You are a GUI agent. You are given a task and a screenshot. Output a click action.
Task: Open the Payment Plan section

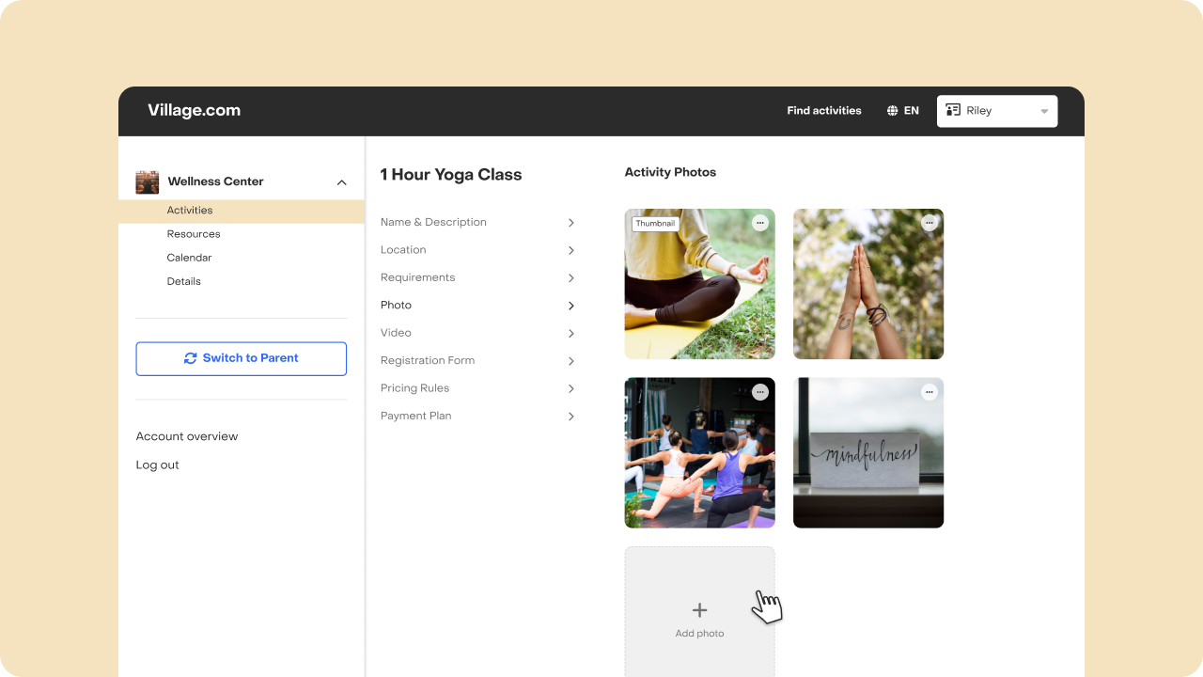coord(478,416)
